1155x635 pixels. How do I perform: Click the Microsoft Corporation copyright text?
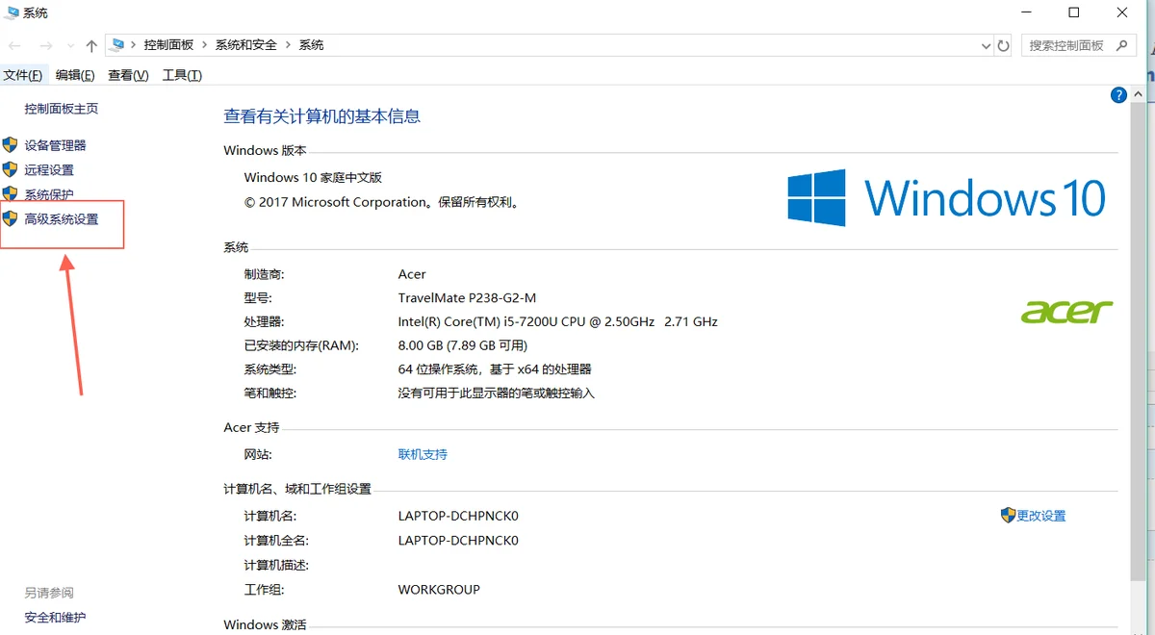point(381,202)
